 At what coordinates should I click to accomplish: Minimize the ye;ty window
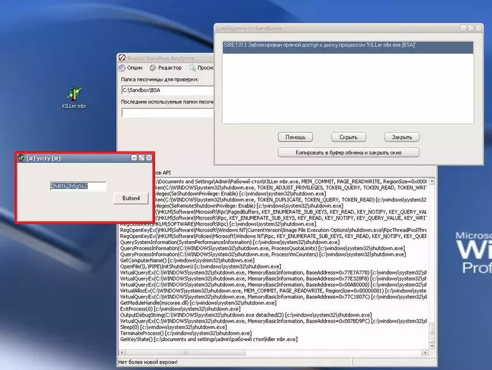click(x=134, y=158)
